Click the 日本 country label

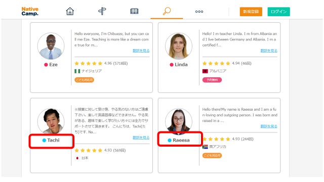click(x=85, y=158)
